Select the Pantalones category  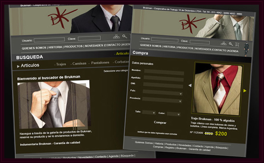(100, 63)
